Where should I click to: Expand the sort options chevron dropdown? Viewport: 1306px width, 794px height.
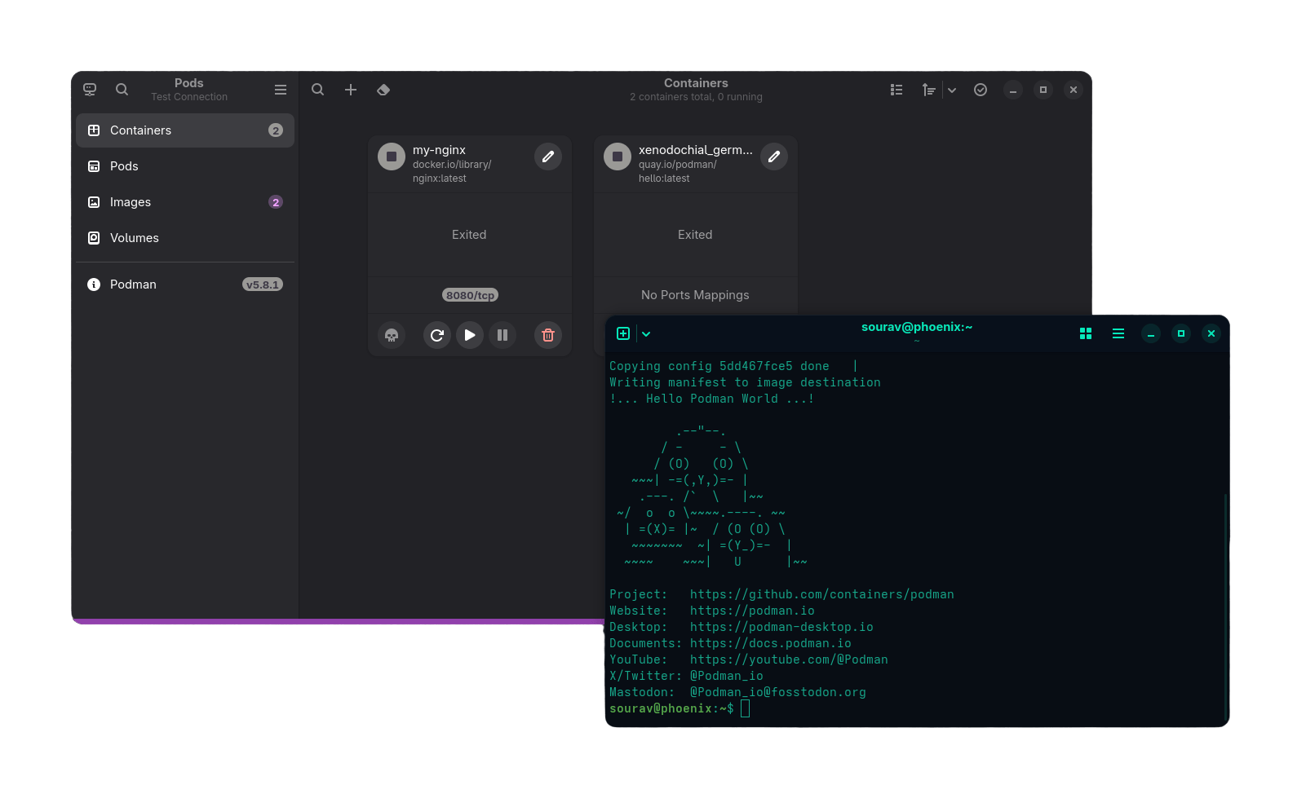pos(952,90)
